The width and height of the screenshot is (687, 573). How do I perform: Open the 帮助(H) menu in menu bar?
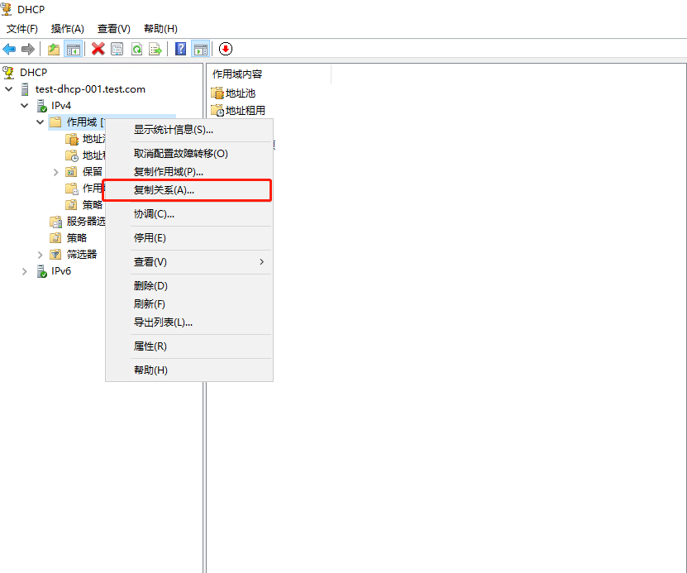pos(160,29)
